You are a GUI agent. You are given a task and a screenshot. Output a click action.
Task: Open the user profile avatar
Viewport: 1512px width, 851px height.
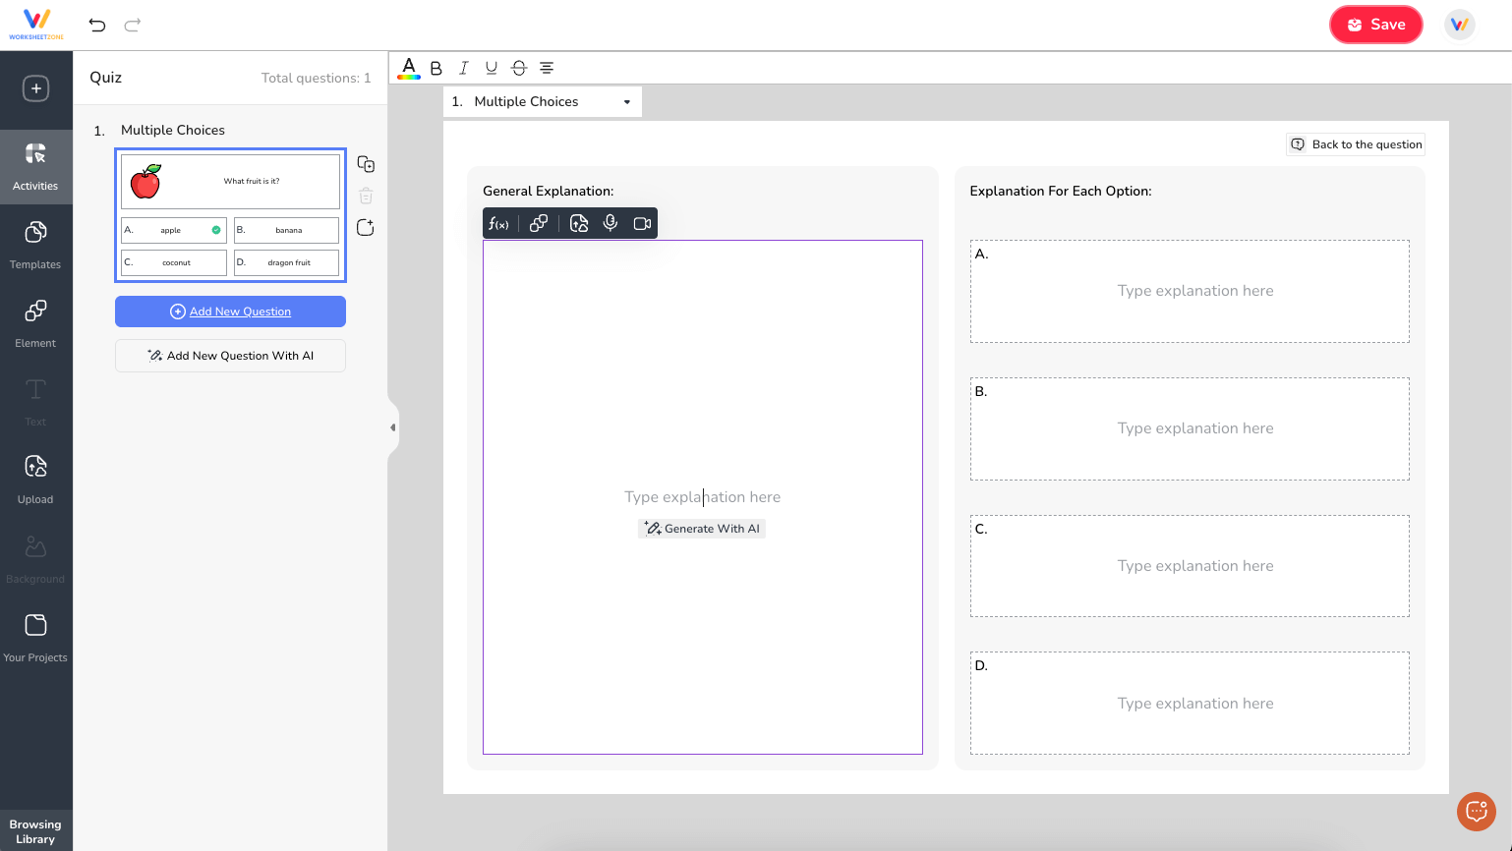point(1460,25)
